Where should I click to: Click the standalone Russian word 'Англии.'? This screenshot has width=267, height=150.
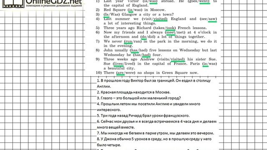tap(104, 86)
